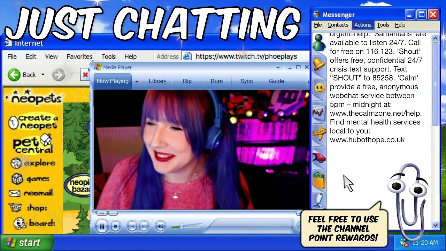Stop the Media Player playback

pyautogui.click(x=116, y=227)
